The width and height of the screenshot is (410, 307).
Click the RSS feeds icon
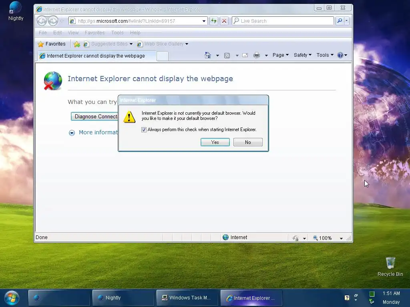tap(227, 55)
